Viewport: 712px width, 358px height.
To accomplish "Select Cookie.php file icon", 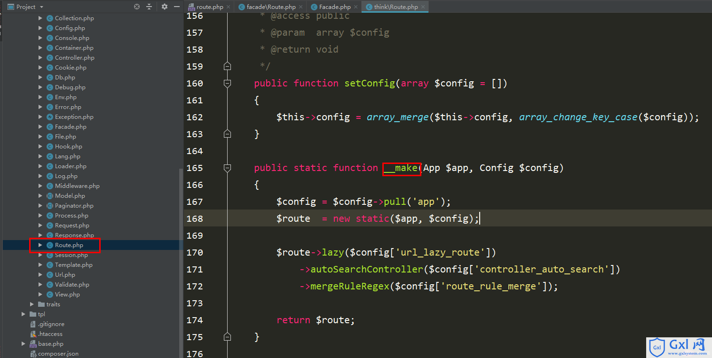I will coord(50,68).
